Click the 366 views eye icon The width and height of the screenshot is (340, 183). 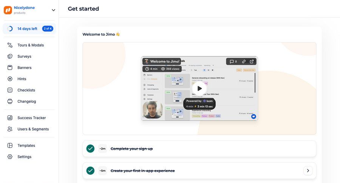click(x=163, y=69)
